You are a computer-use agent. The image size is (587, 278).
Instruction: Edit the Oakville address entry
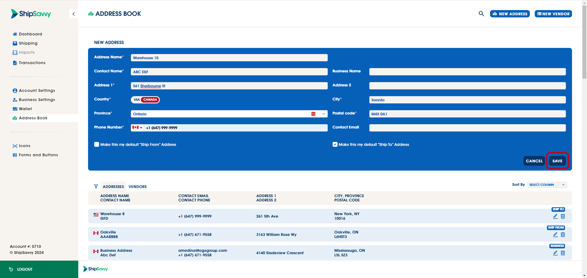[556, 235]
